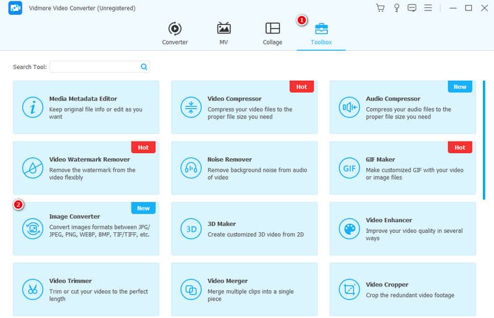Open the Image Converter tool card
Image resolution: width=494 pixels, height=318 pixels.
point(86,228)
